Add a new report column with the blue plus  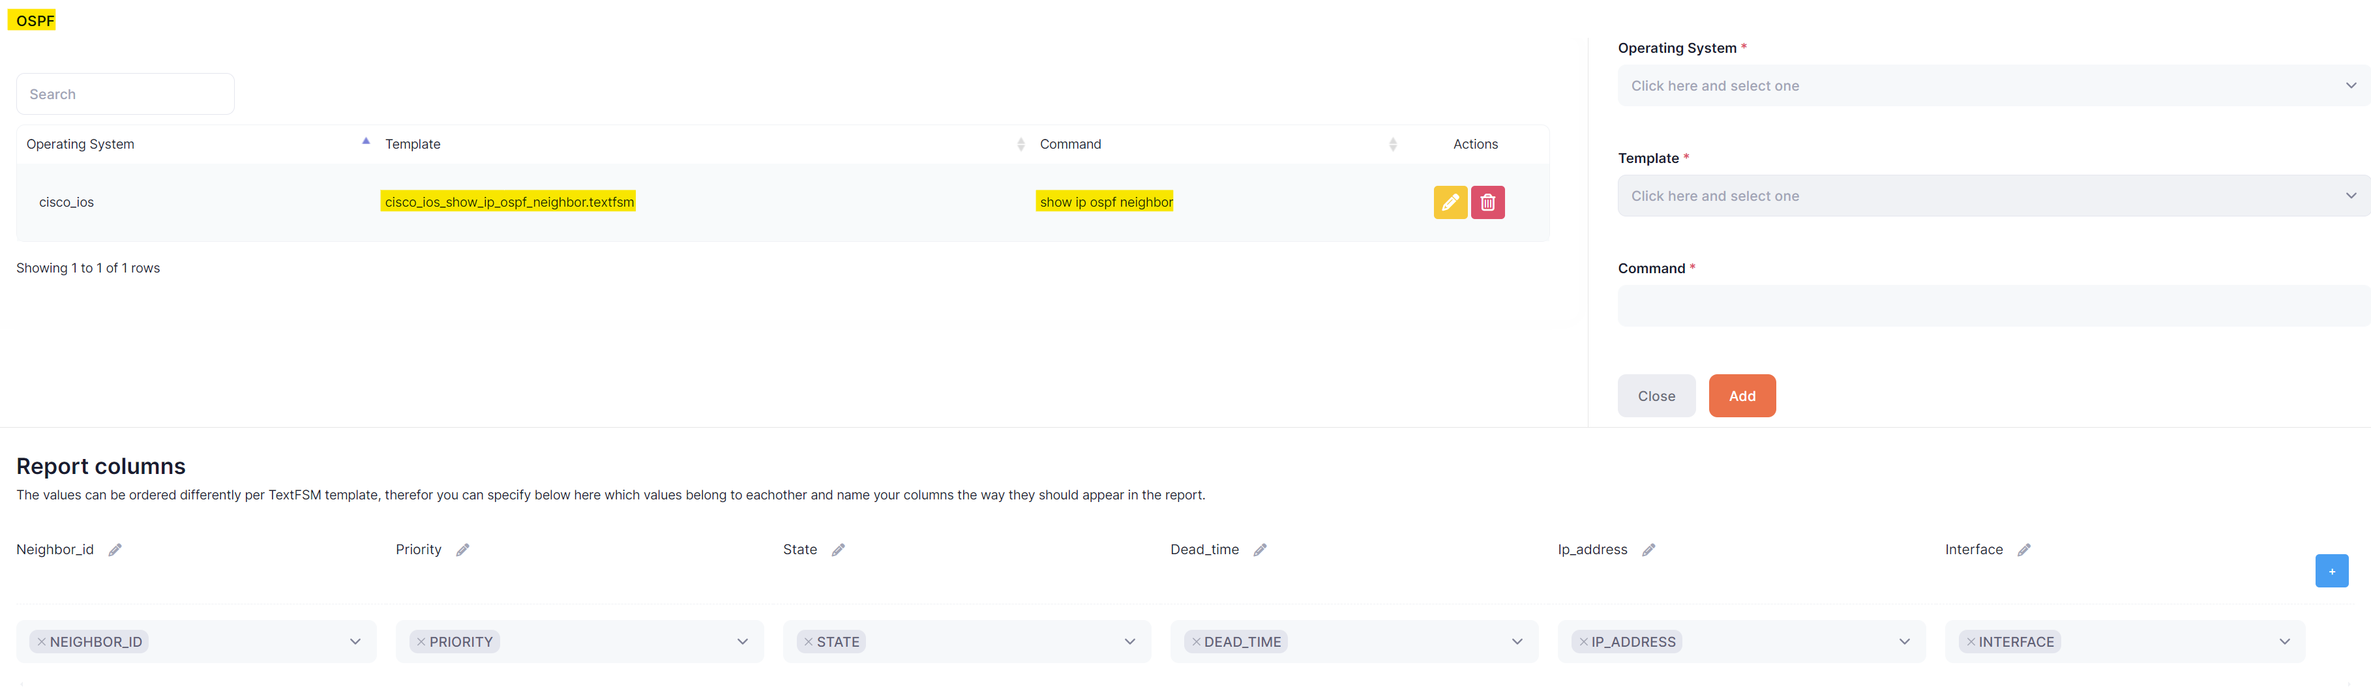tap(2331, 570)
